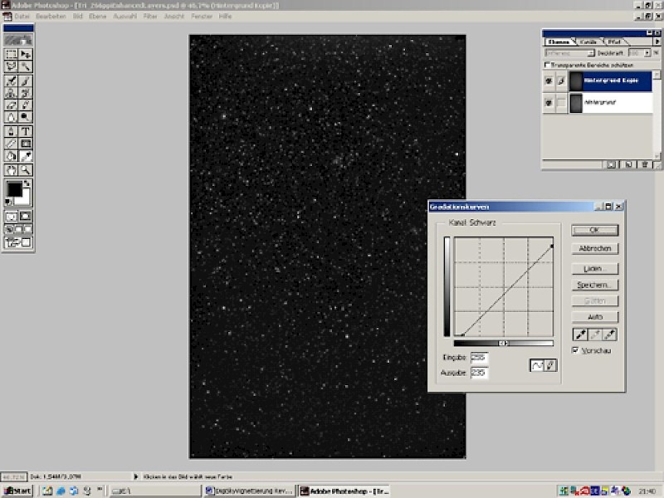Viewport: 664px width, 498px height.
Task: Select the Type tool in the toolbox
Action: point(26,131)
